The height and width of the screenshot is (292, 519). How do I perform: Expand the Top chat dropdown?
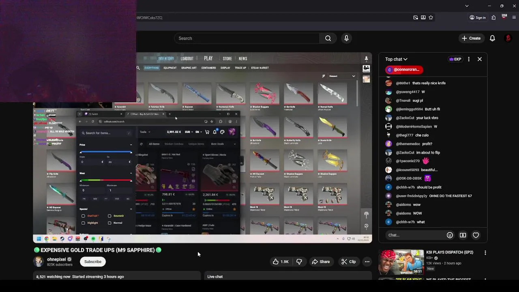(396, 59)
